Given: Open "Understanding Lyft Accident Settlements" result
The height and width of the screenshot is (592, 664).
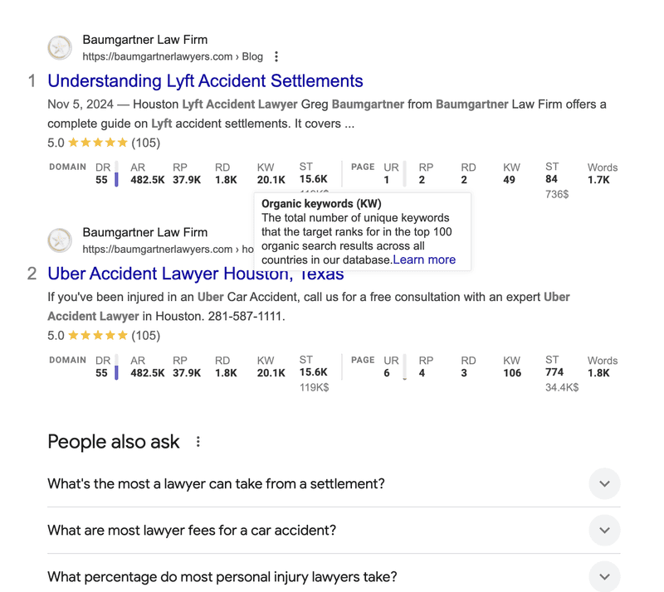Looking at the screenshot, I should click(205, 81).
